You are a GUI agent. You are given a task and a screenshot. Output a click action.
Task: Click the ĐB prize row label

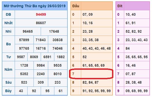coord(9,14)
